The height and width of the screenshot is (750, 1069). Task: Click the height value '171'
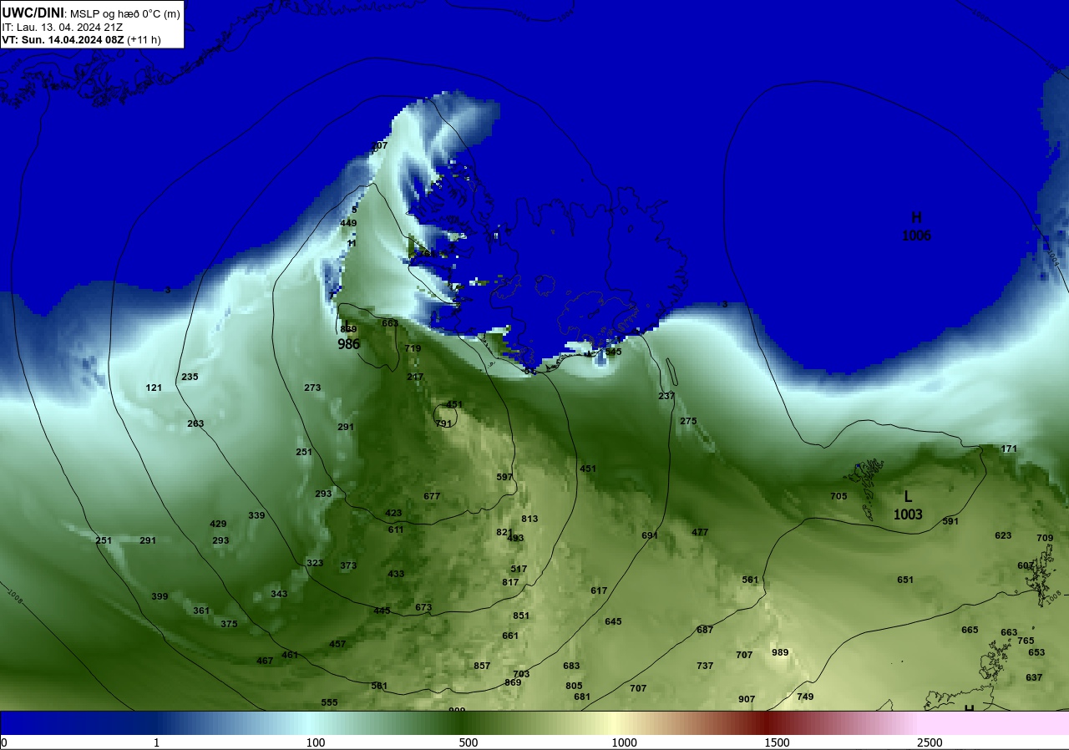pyautogui.click(x=1009, y=448)
